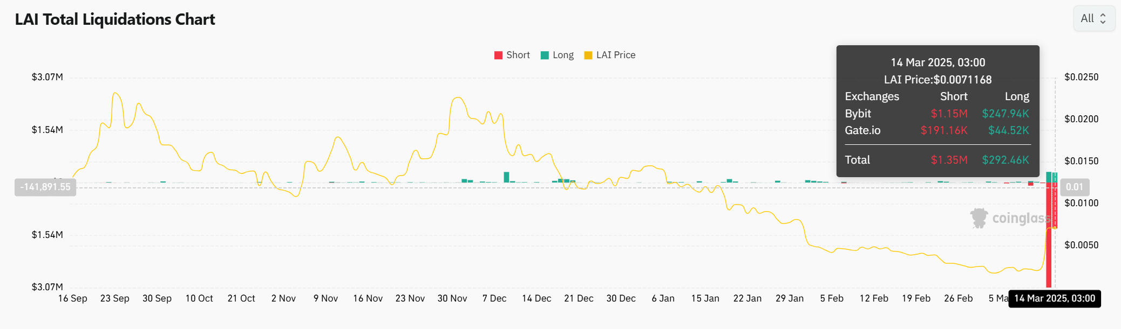The height and width of the screenshot is (329, 1121).
Task: Click the coinglass watermark logo icon
Action: point(979,218)
